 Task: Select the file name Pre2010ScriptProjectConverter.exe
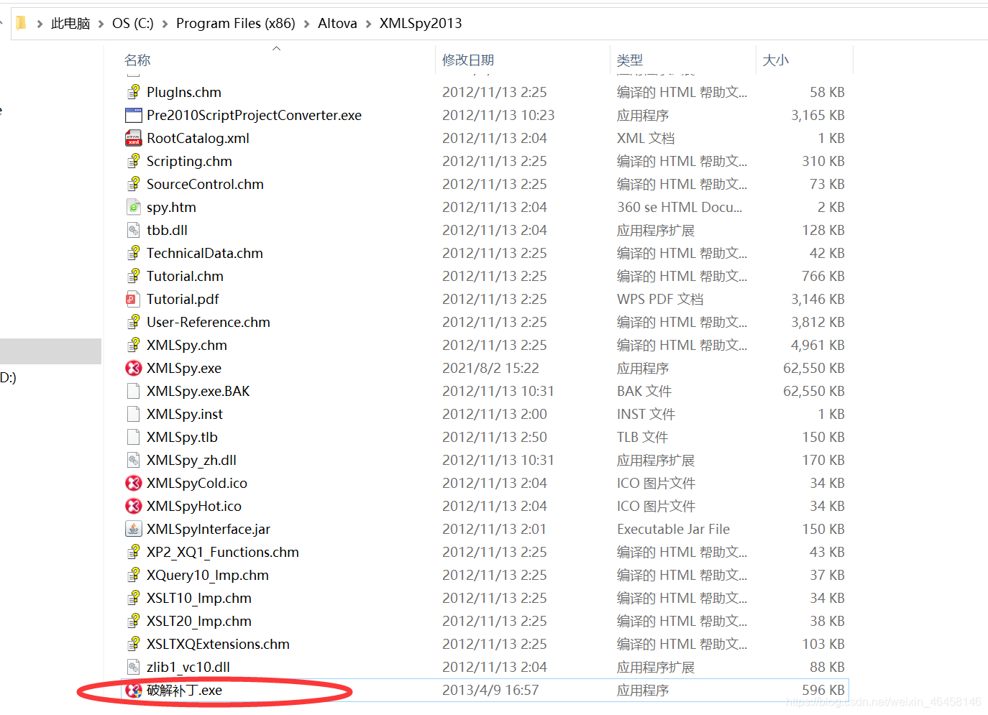coord(254,115)
